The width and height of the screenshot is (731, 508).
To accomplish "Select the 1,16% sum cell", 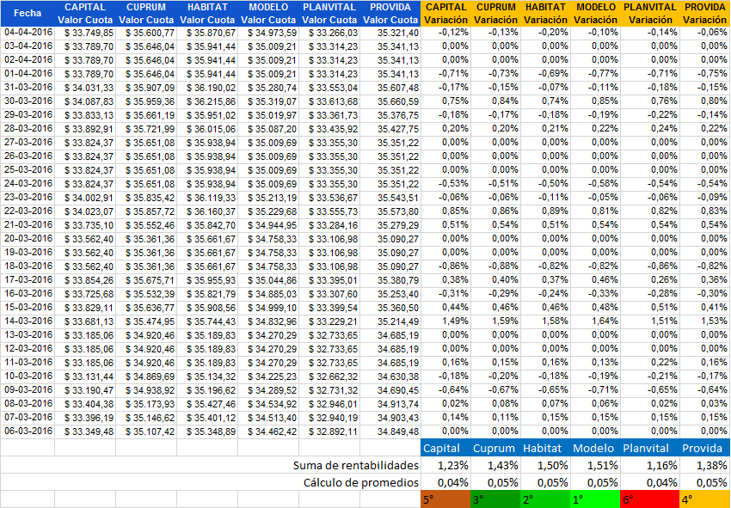I will pyautogui.click(x=650, y=465).
